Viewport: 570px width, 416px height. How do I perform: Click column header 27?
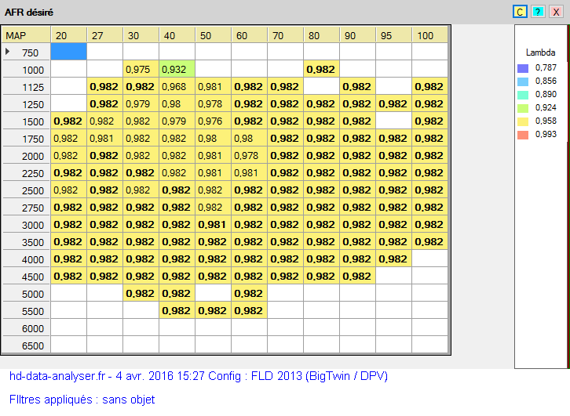[x=104, y=34]
